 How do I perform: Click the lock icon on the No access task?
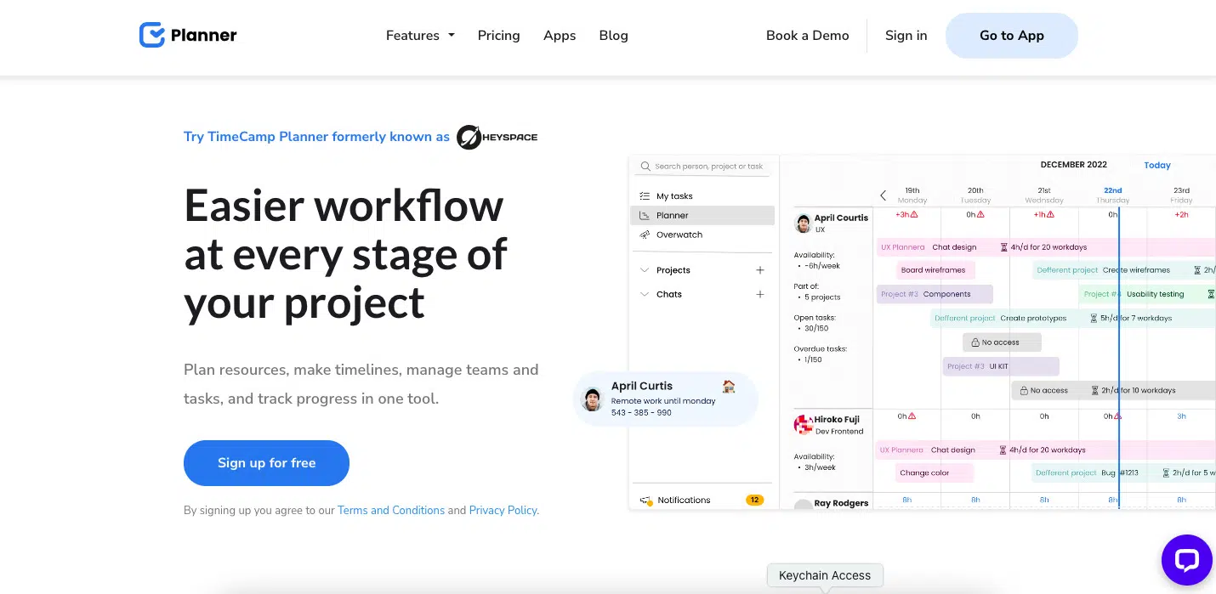click(976, 342)
